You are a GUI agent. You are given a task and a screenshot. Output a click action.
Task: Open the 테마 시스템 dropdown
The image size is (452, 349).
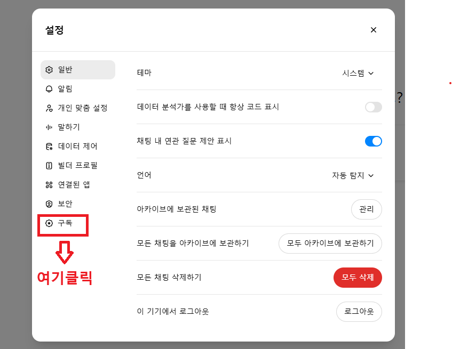[358, 73]
